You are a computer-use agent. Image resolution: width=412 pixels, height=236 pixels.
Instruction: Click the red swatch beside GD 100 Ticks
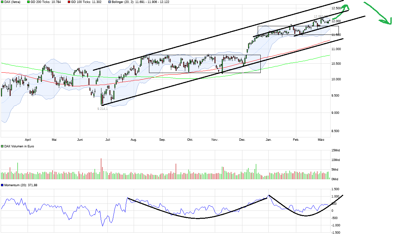tap(69, 2)
